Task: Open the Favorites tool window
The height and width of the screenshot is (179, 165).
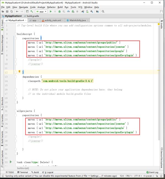Action: click(2, 121)
